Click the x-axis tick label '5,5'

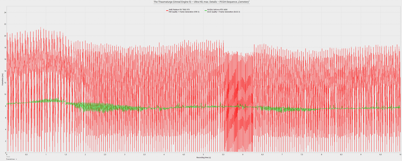[x=223, y=154]
